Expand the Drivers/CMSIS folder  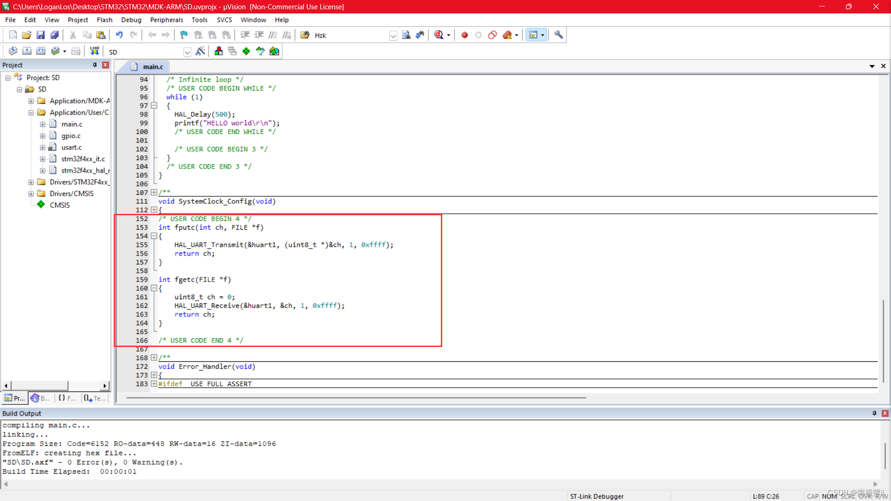[31, 194]
